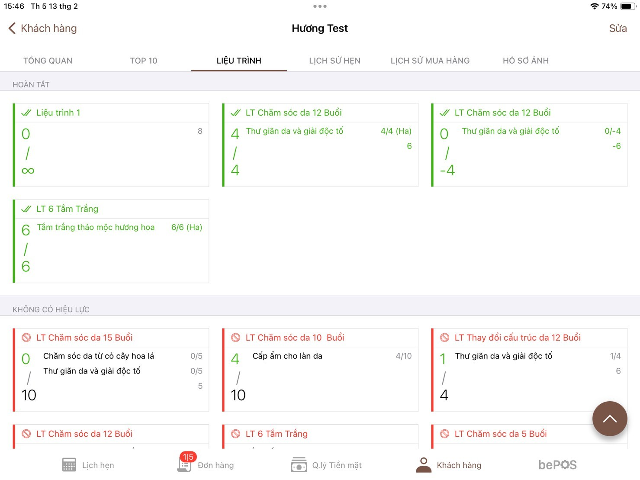Open LT Chăm sóc da 5 Buổi card title
Viewport: 640px width, 480px height.
pos(501,434)
